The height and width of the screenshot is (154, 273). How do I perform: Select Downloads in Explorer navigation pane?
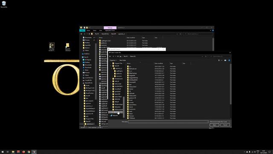coord(87,68)
